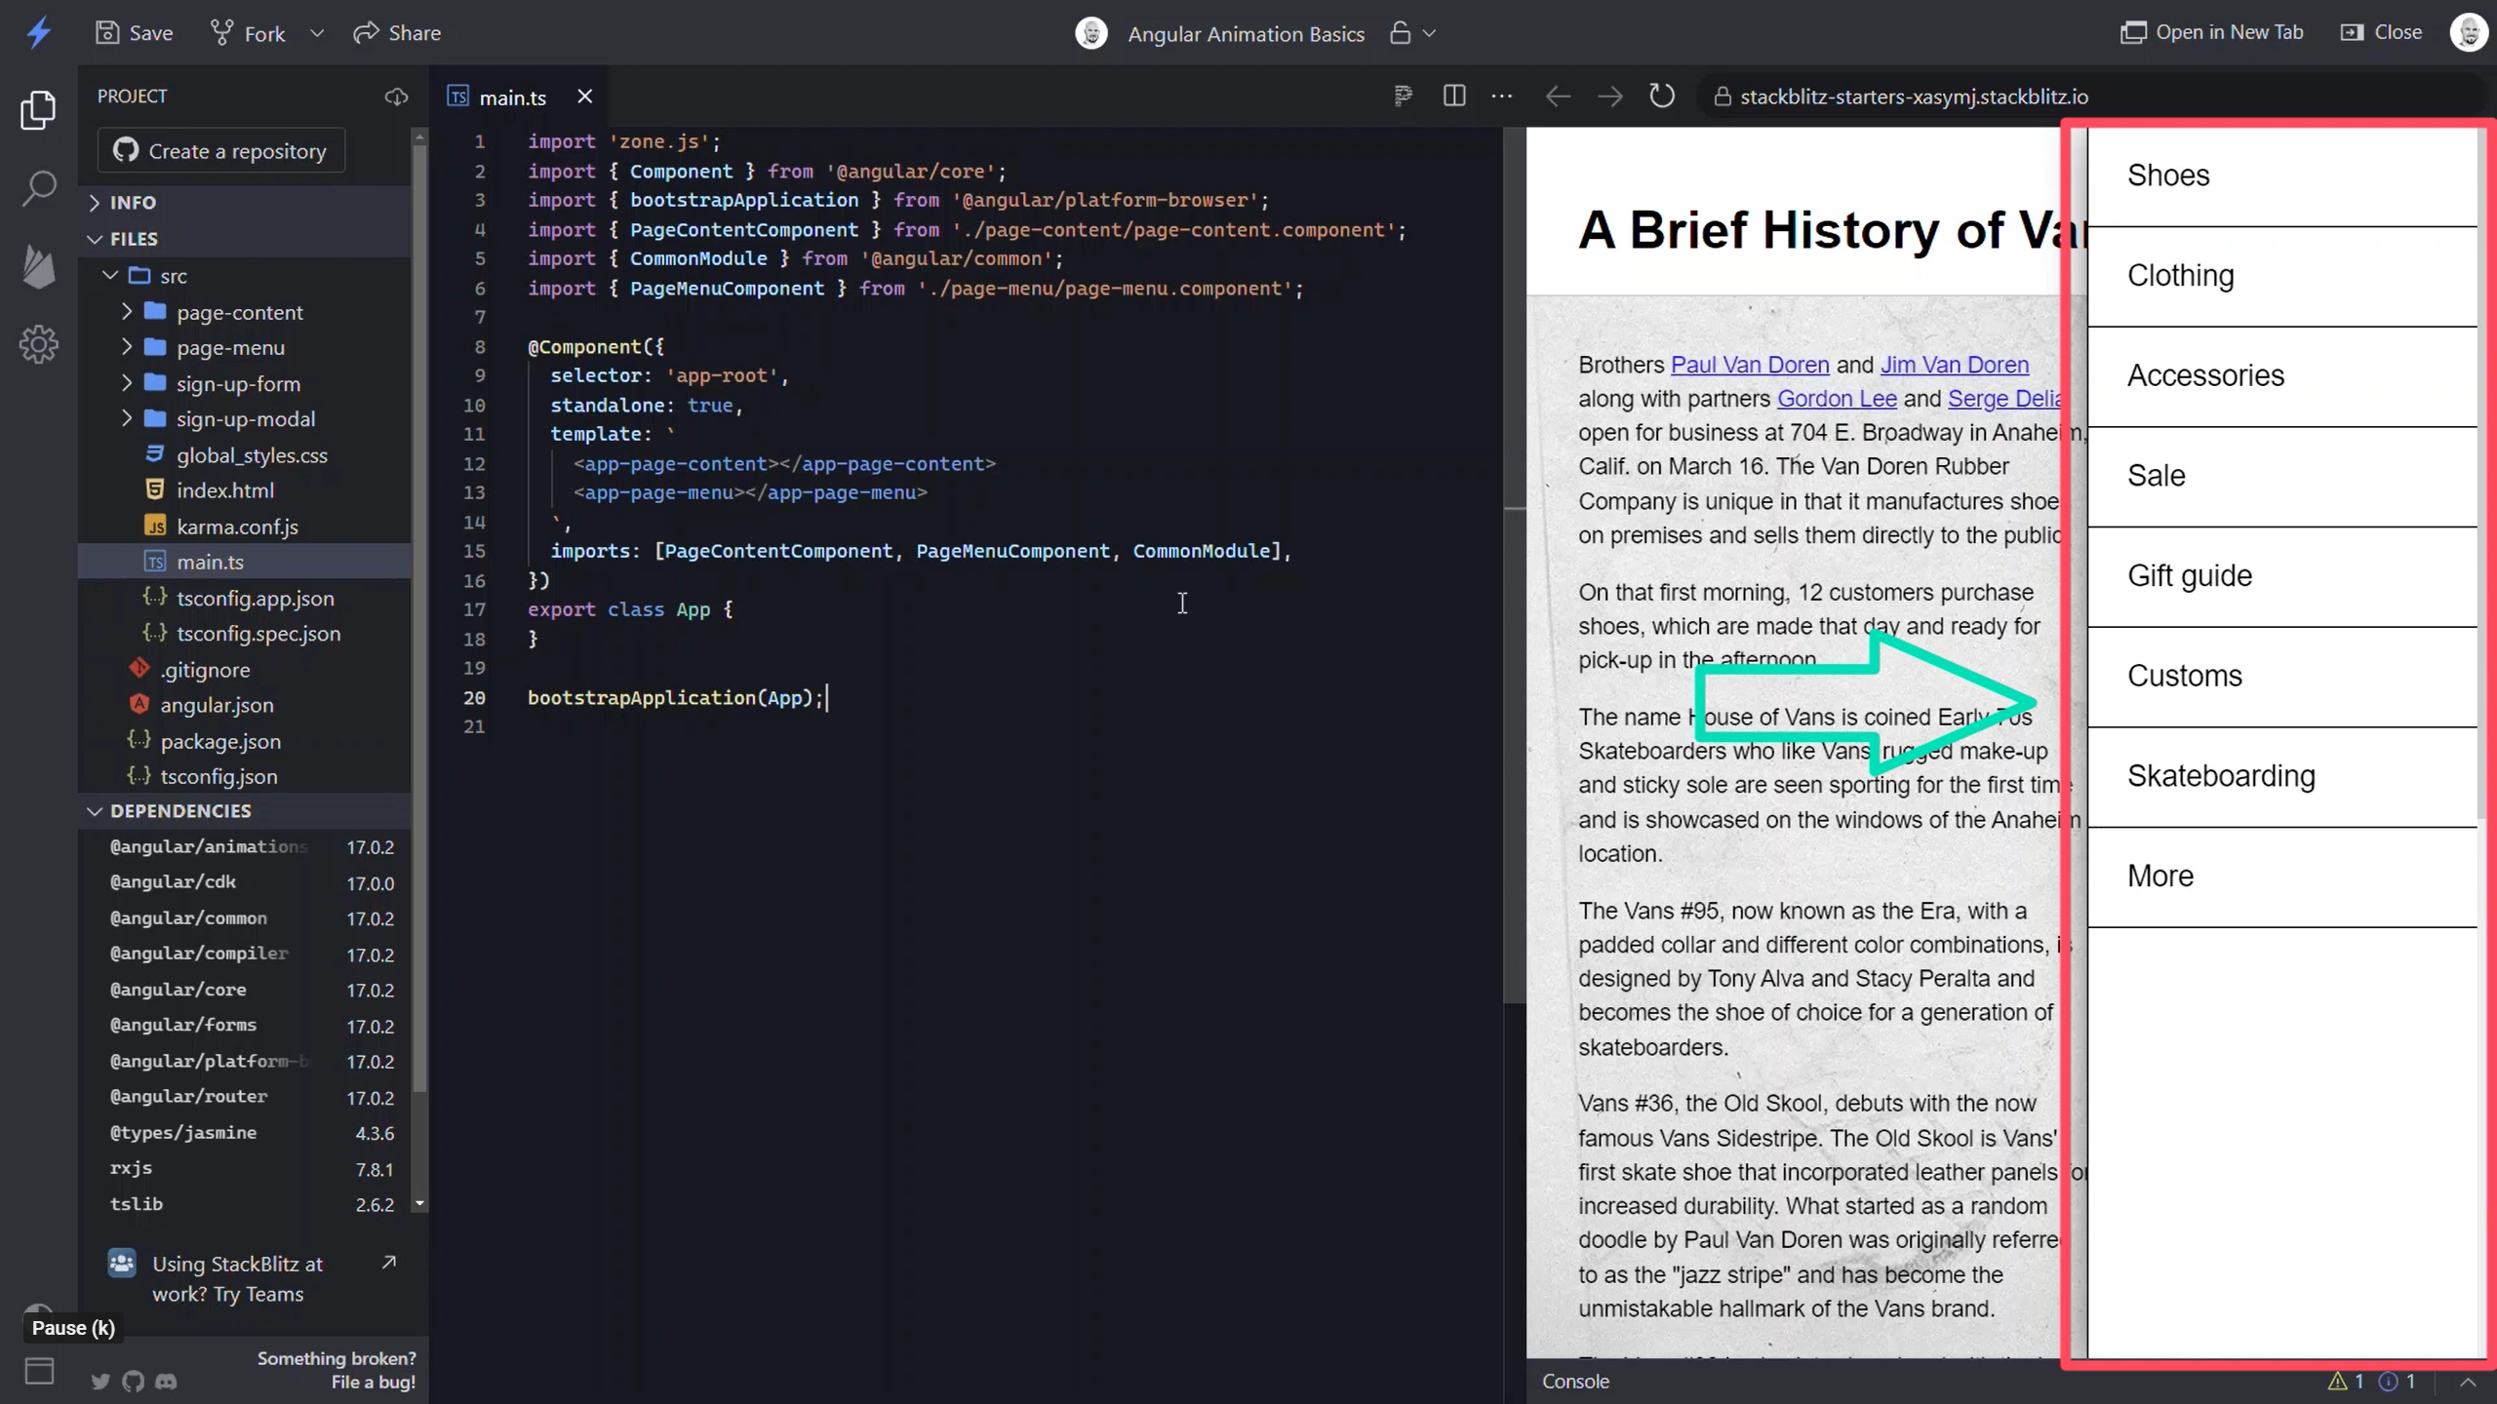This screenshot has height=1404, width=2497.
Task: Open the Twitter icon in the footer
Action: tap(100, 1382)
